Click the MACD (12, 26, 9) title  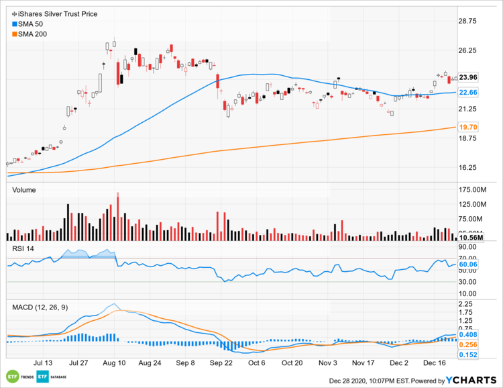40,307
